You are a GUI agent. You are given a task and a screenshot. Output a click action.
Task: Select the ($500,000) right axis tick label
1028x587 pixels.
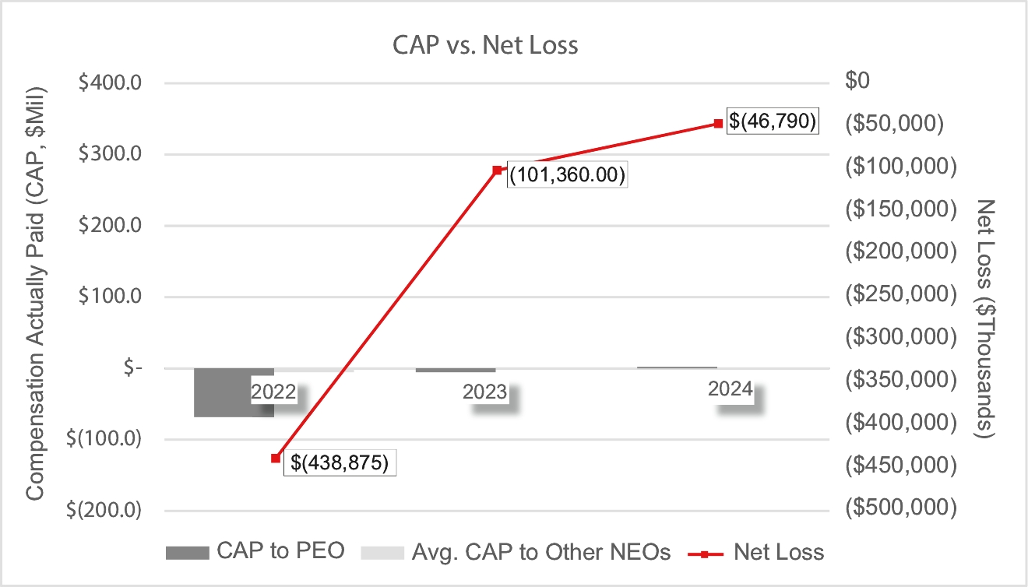click(x=899, y=508)
